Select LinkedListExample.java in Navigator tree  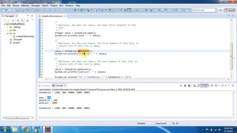pyautogui.click(x=24, y=36)
